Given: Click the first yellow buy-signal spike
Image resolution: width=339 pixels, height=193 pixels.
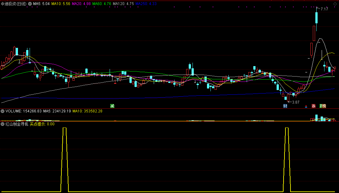Looking at the screenshot, I should pos(64,160).
